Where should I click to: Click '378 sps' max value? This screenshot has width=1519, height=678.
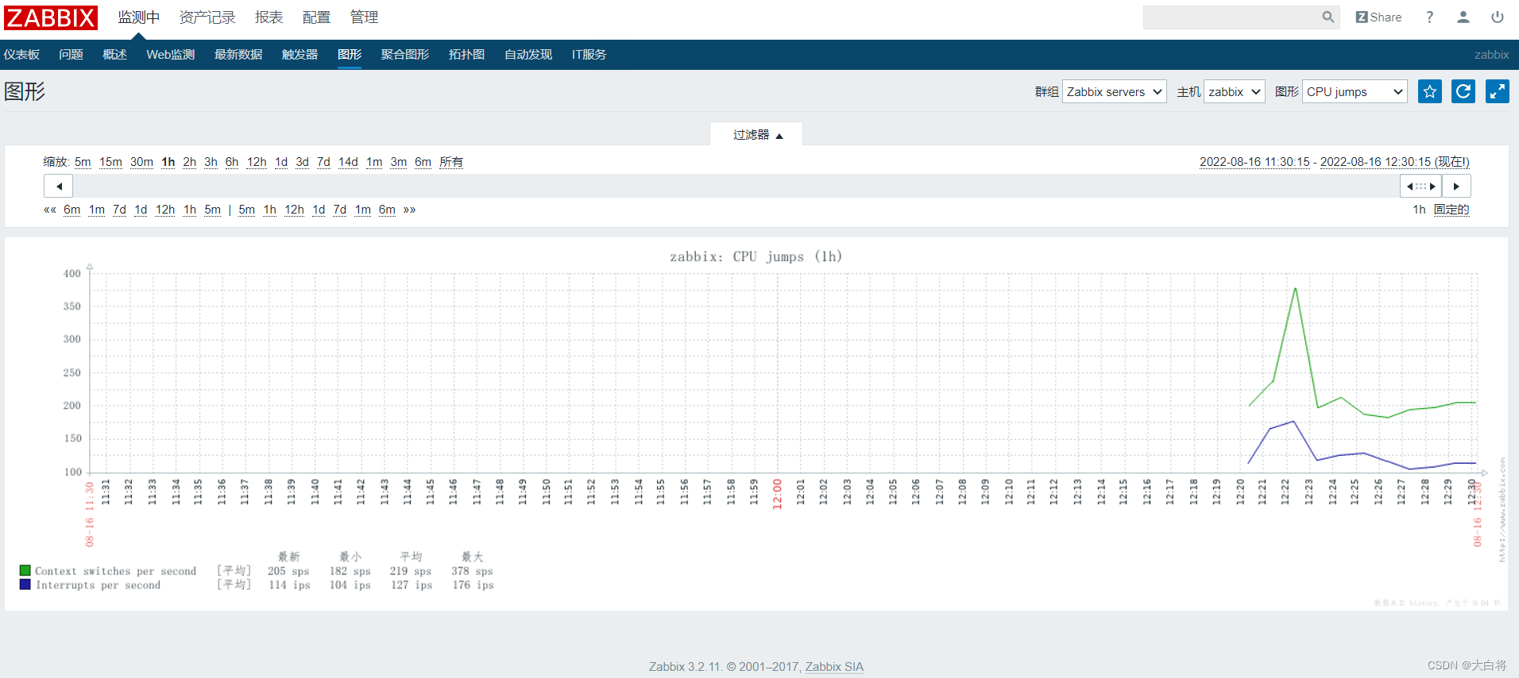click(x=472, y=571)
